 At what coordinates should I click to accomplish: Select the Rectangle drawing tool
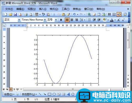[x=49, y=94]
